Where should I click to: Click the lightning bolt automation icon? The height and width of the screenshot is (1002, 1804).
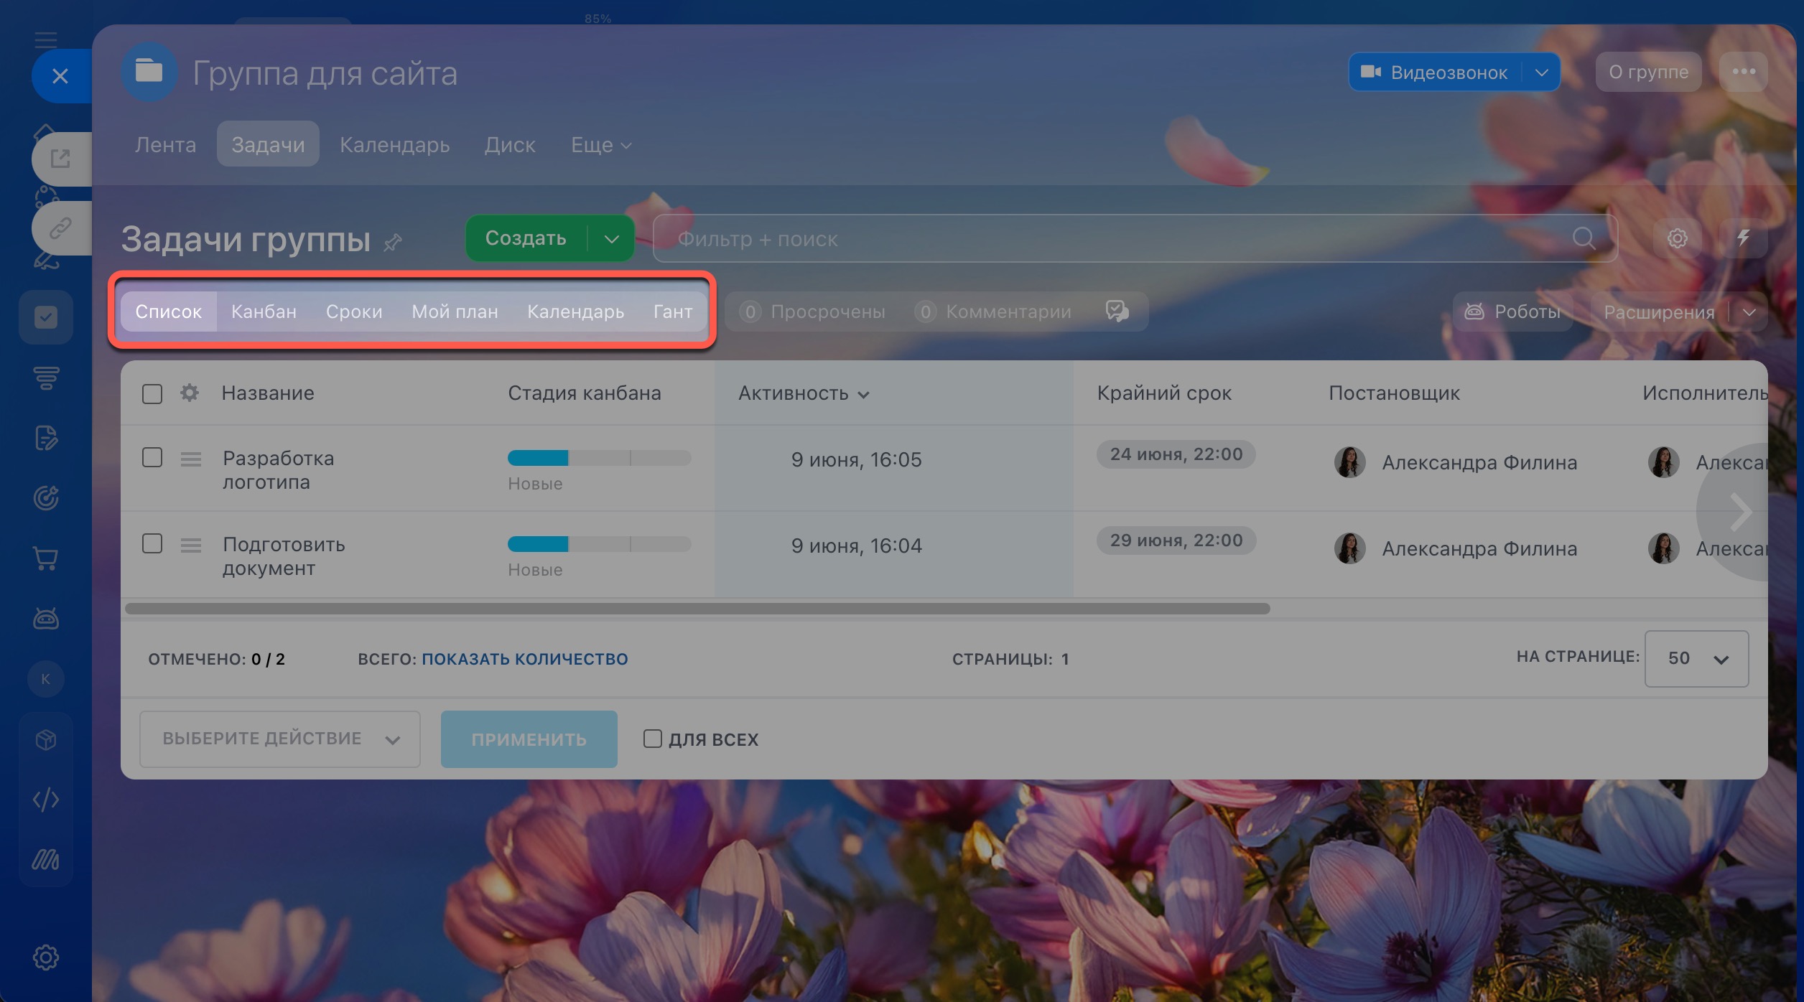1743,238
